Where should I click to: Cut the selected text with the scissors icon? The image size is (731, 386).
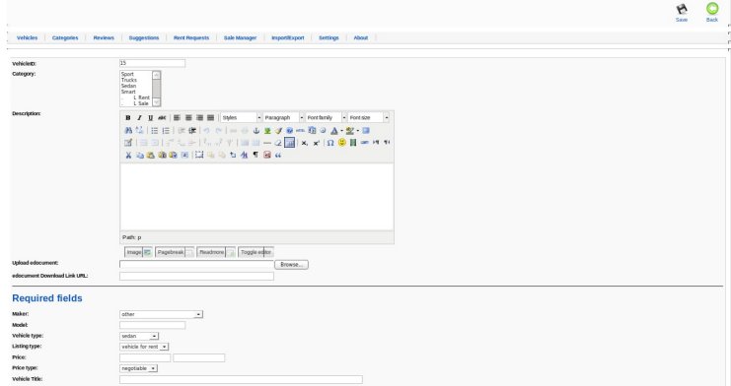tap(128, 155)
